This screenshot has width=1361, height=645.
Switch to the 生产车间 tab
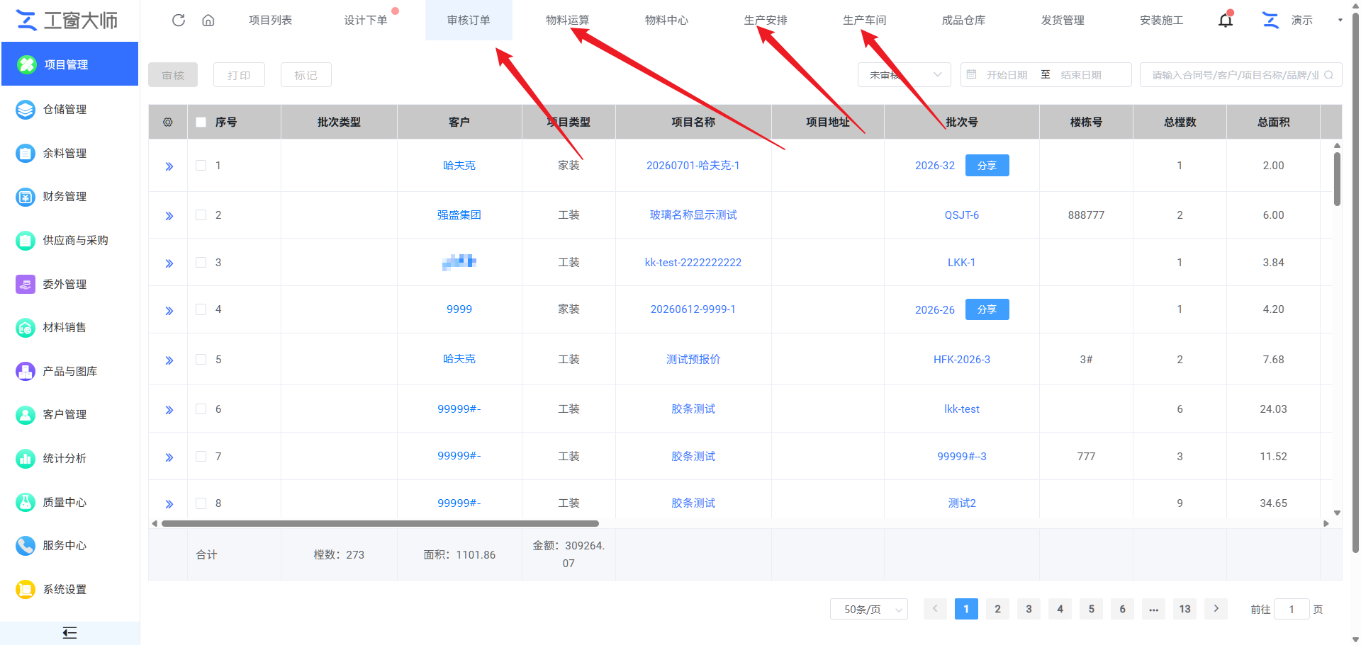(x=864, y=20)
